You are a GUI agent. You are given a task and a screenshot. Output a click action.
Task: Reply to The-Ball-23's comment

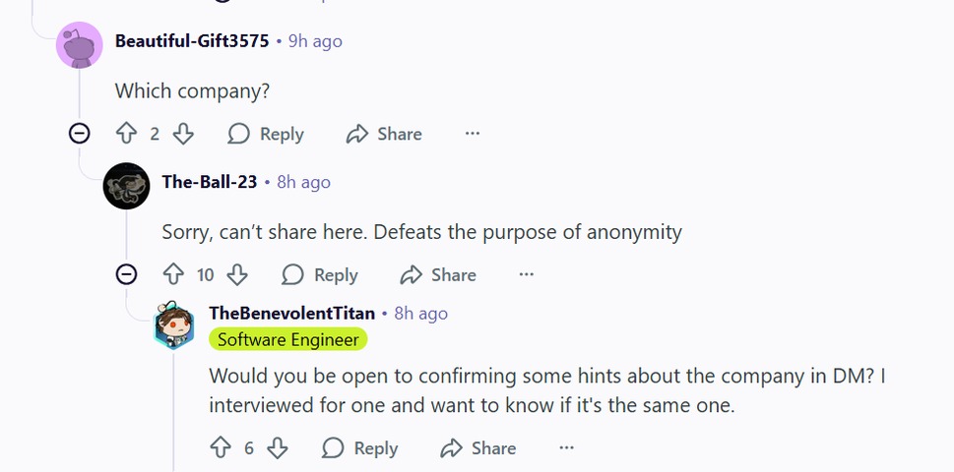320,274
